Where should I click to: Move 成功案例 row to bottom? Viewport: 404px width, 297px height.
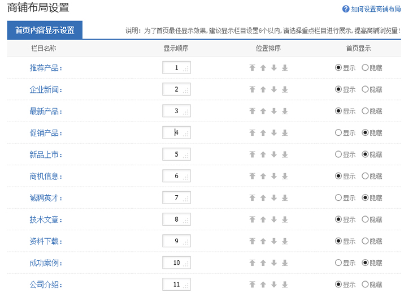coord(285,263)
